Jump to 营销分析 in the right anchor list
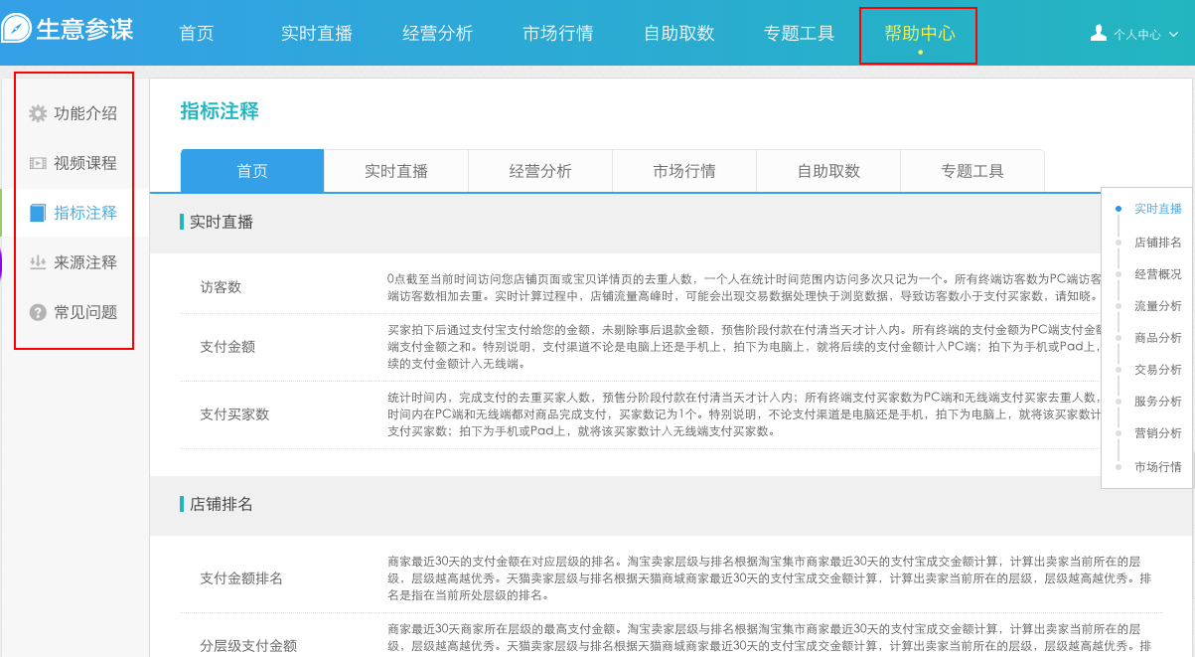This screenshot has width=1195, height=657. pyautogui.click(x=1158, y=432)
